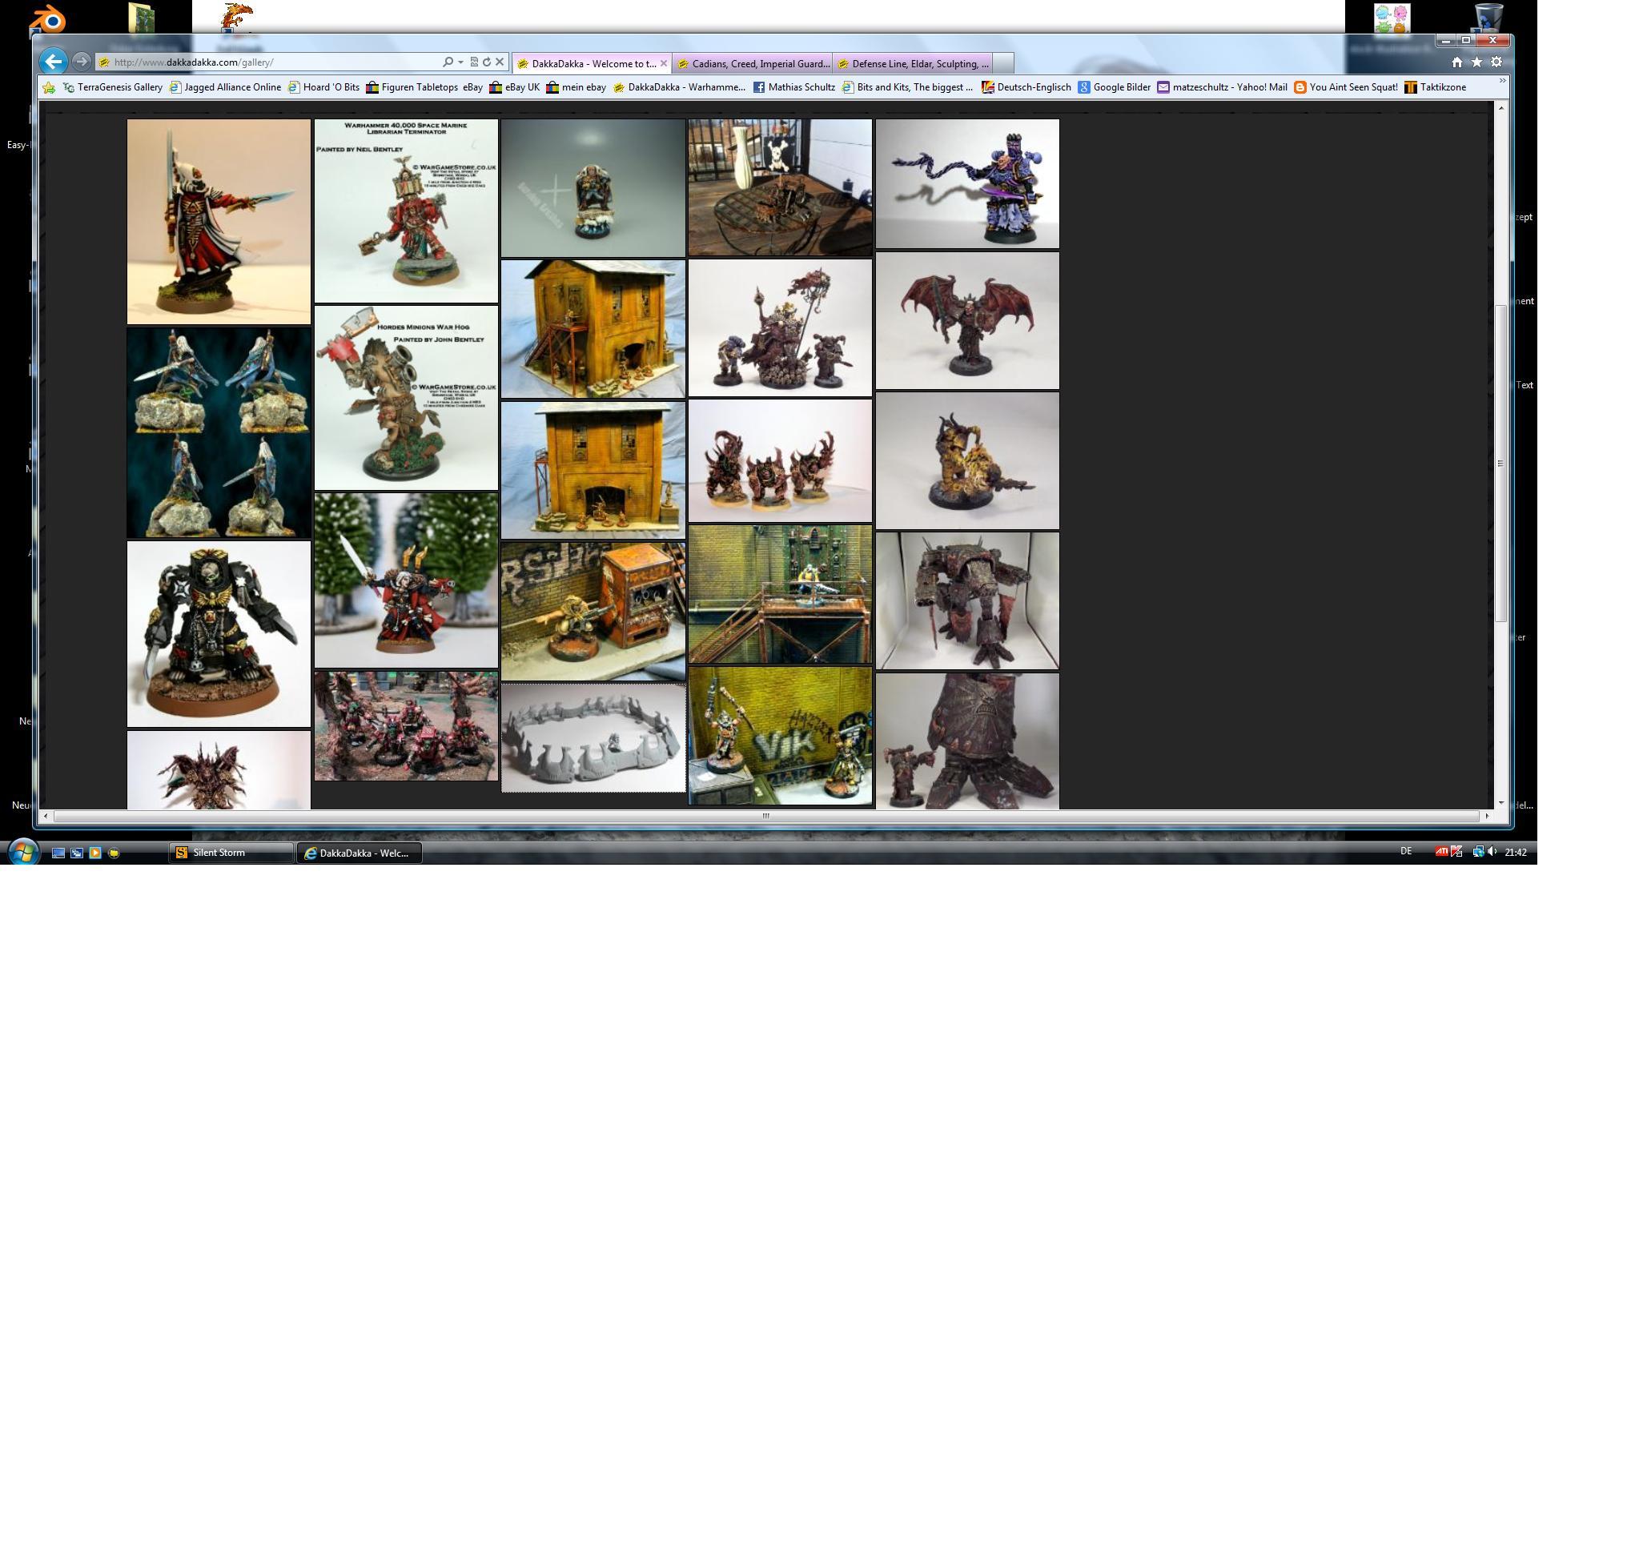Open the four blue Eldar on rocks thumbnail
Screen dimensions: 1627x1566
pos(219,432)
